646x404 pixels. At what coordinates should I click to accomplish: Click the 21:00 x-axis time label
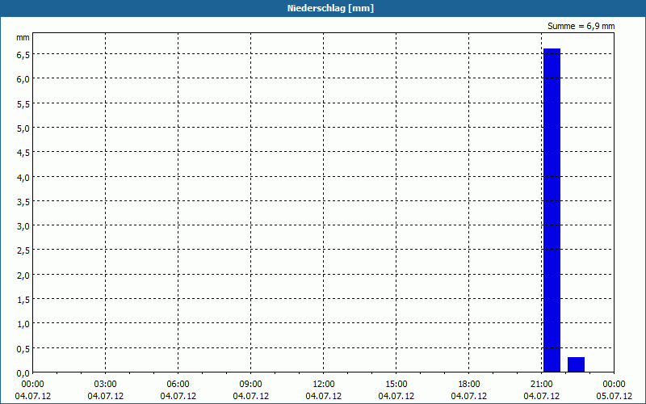pyautogui.click(x=541, y=385)
